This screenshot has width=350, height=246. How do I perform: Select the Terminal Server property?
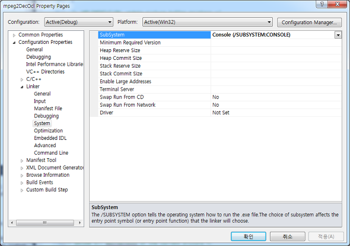coord(154,89)
